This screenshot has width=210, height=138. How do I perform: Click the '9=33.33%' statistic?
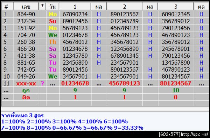pyautogui.click(x=129, y=128)
